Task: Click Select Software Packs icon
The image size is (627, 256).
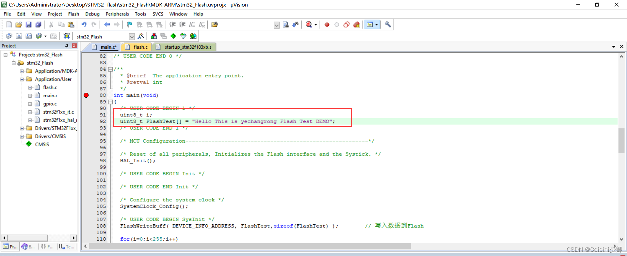Action: pyautogui.click(x=183, y=36)
